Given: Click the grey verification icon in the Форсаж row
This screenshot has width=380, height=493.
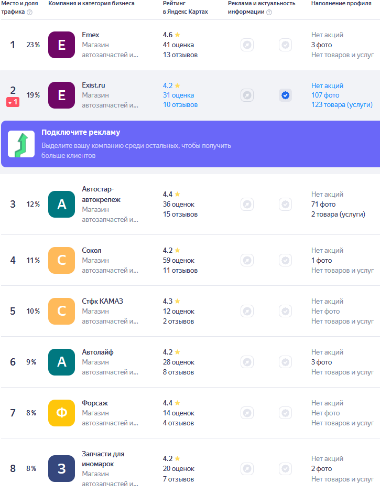Looking at the screenshot, I should (285, 413).
